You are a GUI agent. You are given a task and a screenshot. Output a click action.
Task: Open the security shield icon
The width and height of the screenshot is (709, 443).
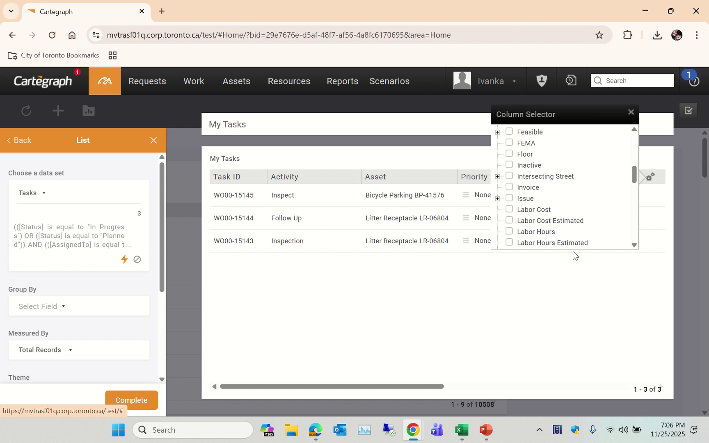click(541, 80)
